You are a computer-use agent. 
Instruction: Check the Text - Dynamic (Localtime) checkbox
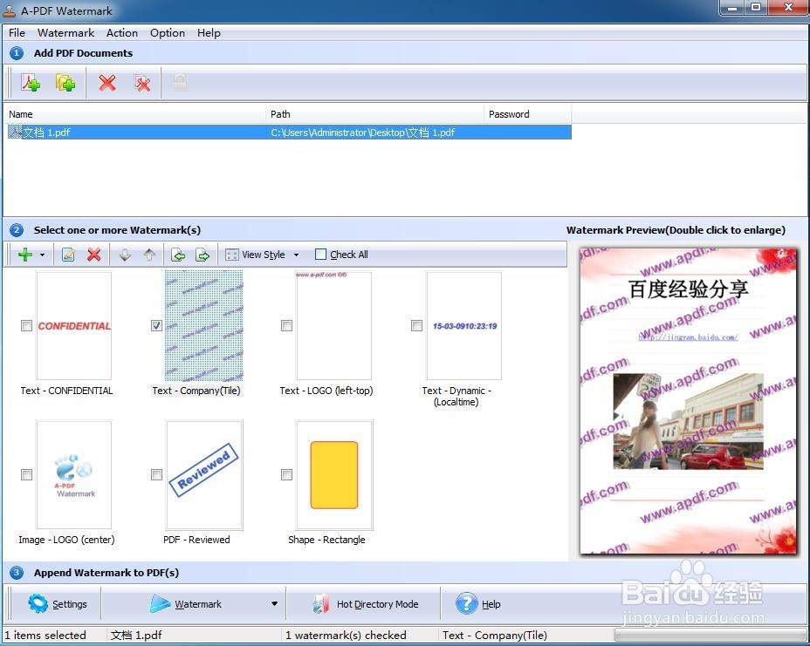pos(417,325)
